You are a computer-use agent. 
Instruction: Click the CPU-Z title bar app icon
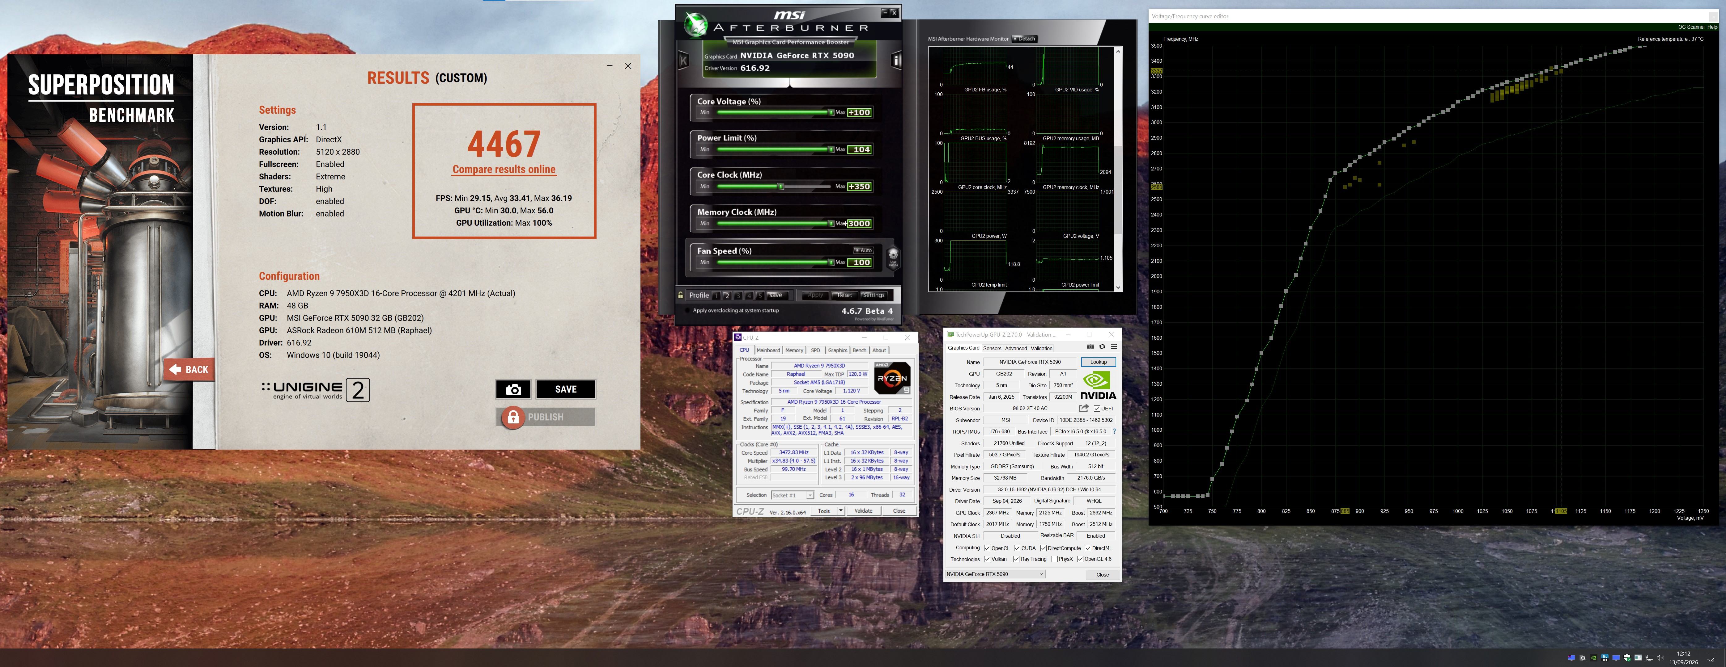[738, 338]
